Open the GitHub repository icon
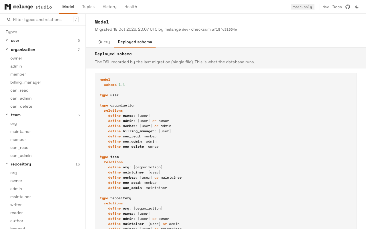This screenshot has height=229, width=366. pyautogui.click(x=348, y=7)
